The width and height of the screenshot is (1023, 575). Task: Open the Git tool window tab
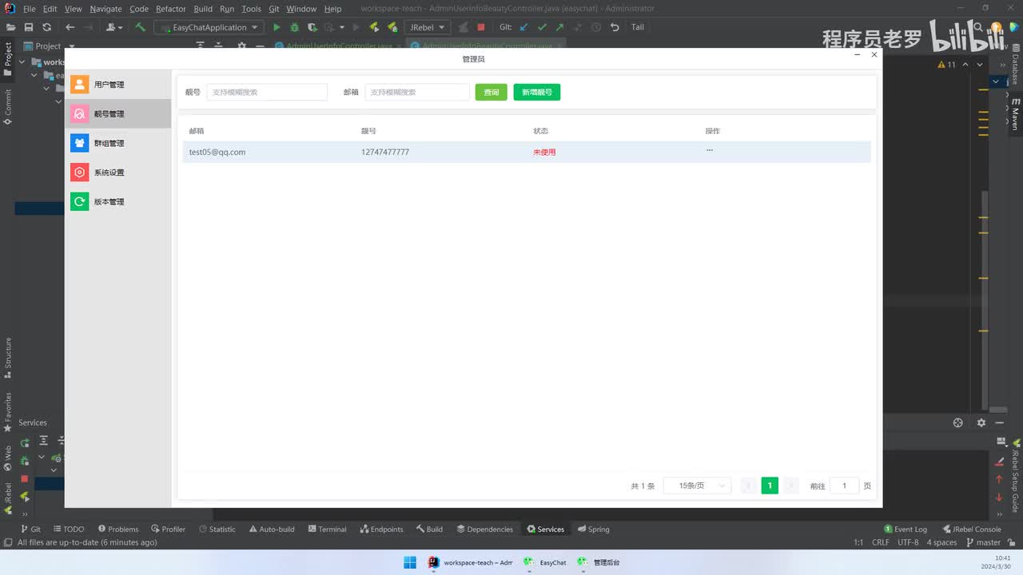tap(30, 529)
